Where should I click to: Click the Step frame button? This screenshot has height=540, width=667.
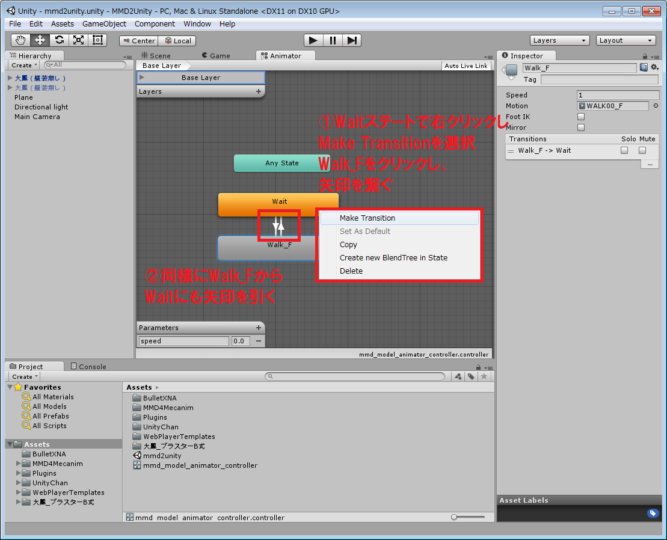352,40
